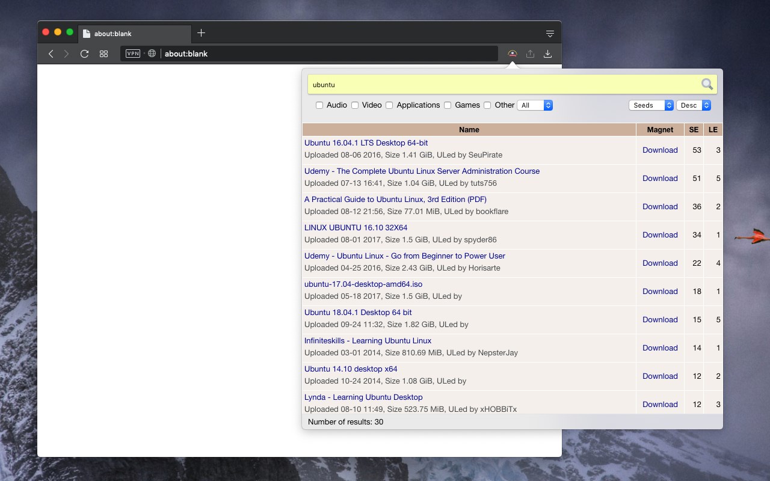Click the share icon in the toolbar
This screenshot has width=770, height=481.
[x=530, y=54]
